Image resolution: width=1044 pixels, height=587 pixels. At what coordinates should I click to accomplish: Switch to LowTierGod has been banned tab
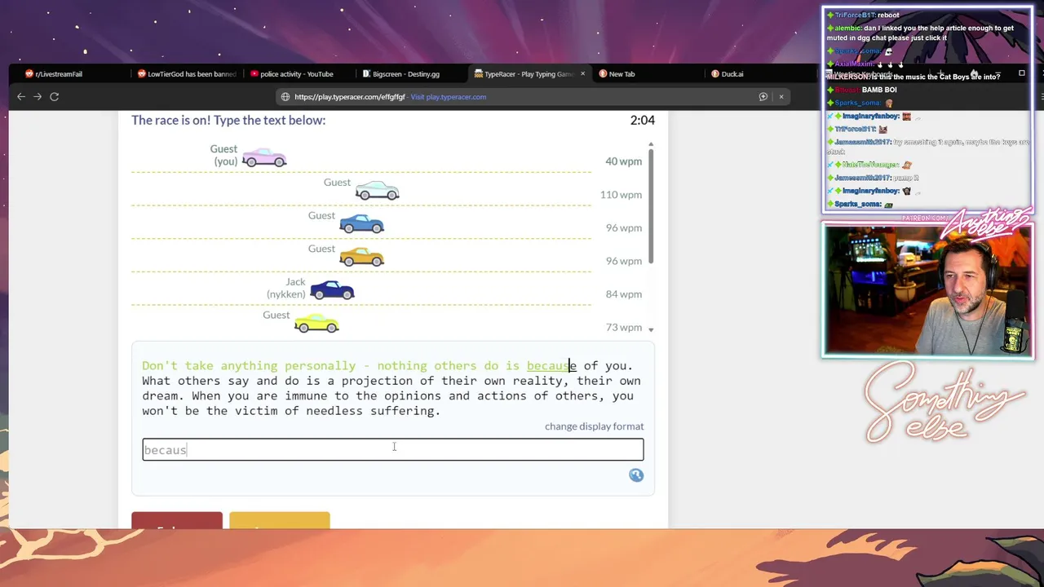click(x=188, y=73)
